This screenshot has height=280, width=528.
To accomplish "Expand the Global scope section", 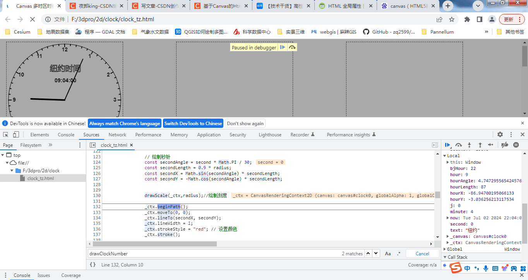I will click(455, 249).
